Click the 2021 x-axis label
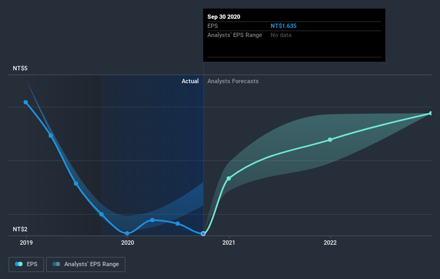The image size is (440, 279). point(229,243)
